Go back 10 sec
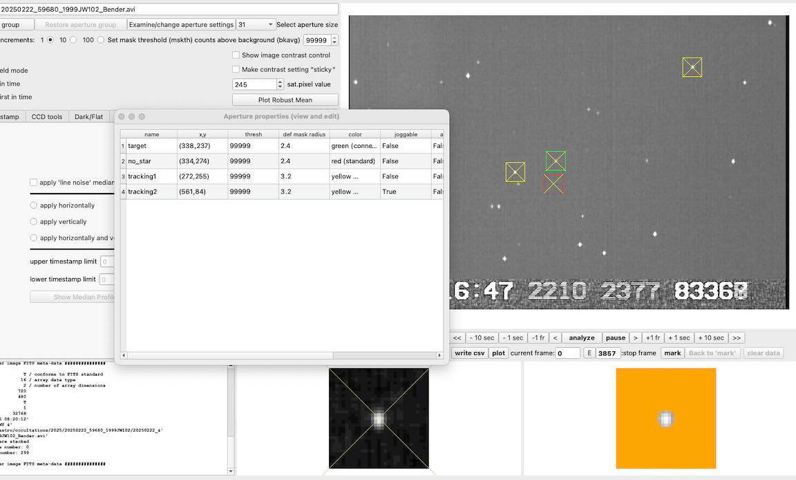Image resolution: width=796 pixels, height=480 pixels. pyautogui.click(x=482, y=338)
